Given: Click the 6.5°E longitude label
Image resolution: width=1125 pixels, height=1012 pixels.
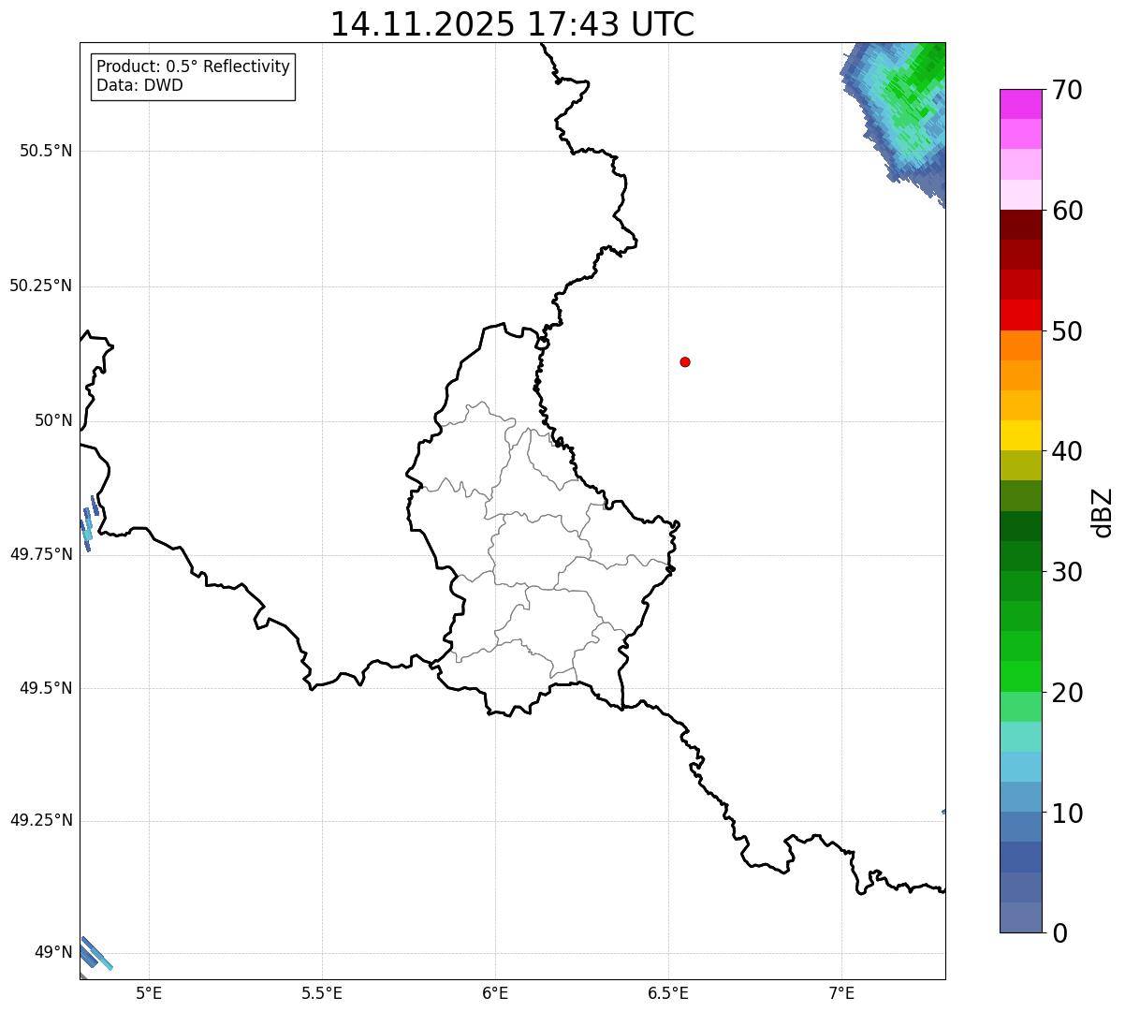Looking at the screenshot, I should click(668, 992).
